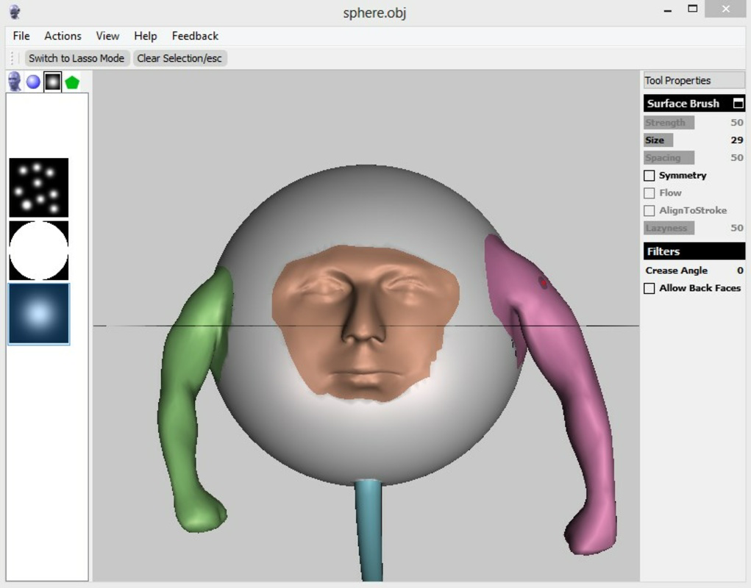Viewport: 751px width, 588px height.
Task: Click Switch to Lasso Mode
Action: [x=76, y=58]
